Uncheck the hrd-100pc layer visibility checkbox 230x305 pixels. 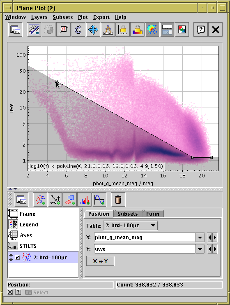click(18, 258)
